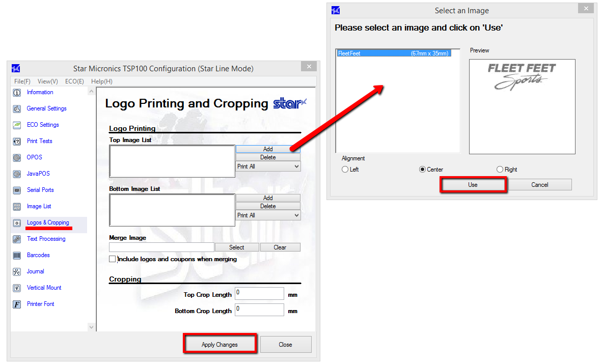The width and height of the screenshot is (602, 363).
Task: Open Vertical Mount page
Action: coord(44,288)
